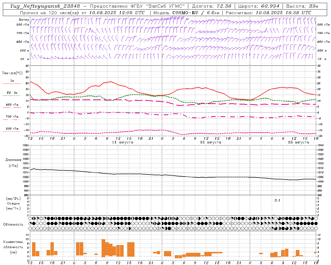The height and width of the screenshot is (265, 331).
Task: Click the Тем-ра(°C) panel label
Action: (12, 73)
